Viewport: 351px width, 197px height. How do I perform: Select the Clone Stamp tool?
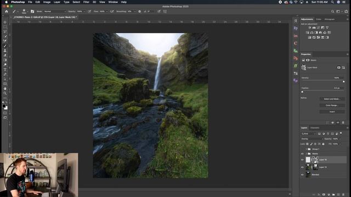tap(5, 50)
